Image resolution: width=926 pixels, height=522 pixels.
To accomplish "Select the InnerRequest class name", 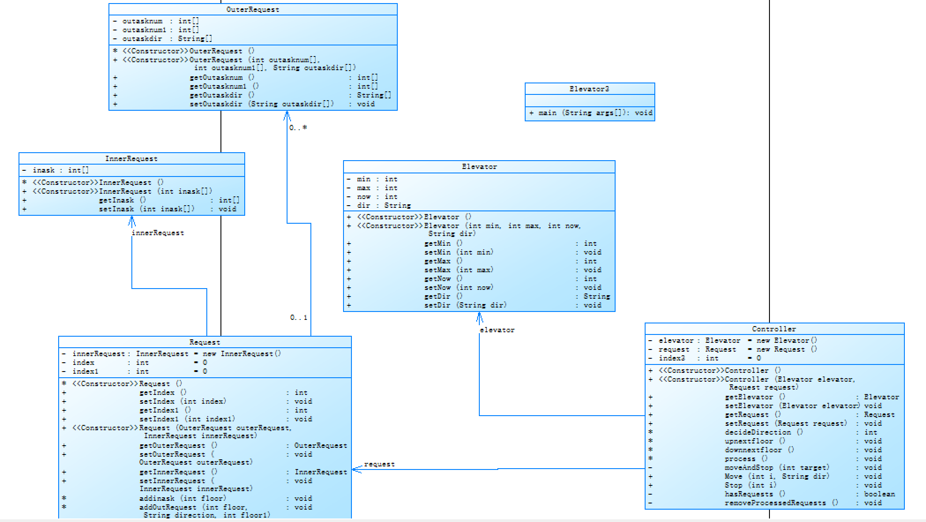I will click(x=131, y=158).
